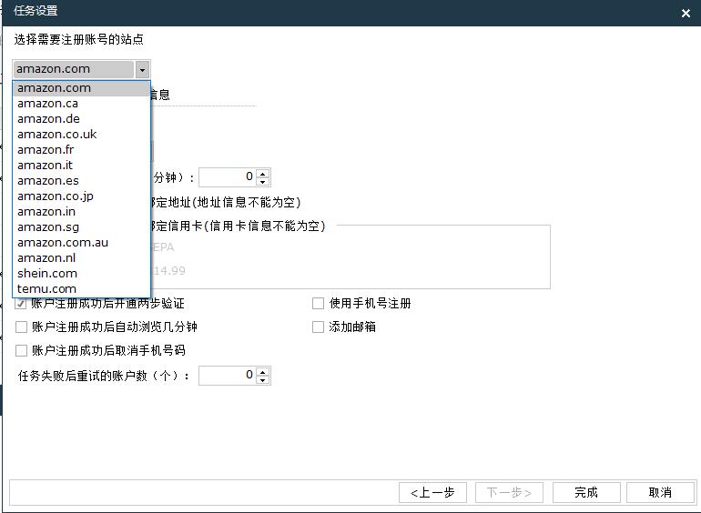
Task: Choose amazon.com in the site list
Action: coord(81,88)
